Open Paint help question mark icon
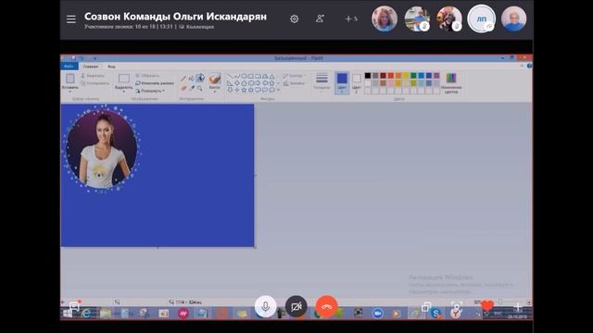The image size is (593, 333). [x=529, y=66]
